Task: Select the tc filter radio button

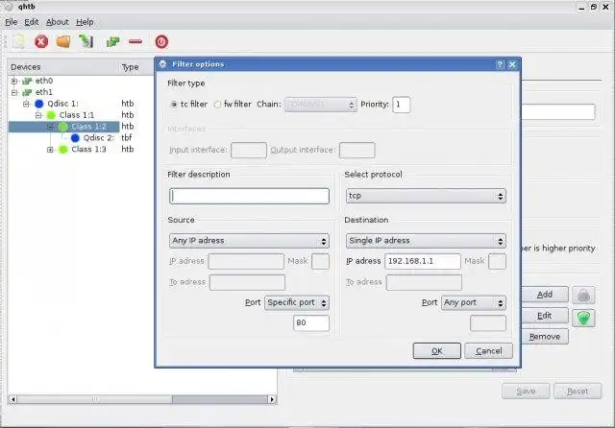Action: click(x=174, y=105)
